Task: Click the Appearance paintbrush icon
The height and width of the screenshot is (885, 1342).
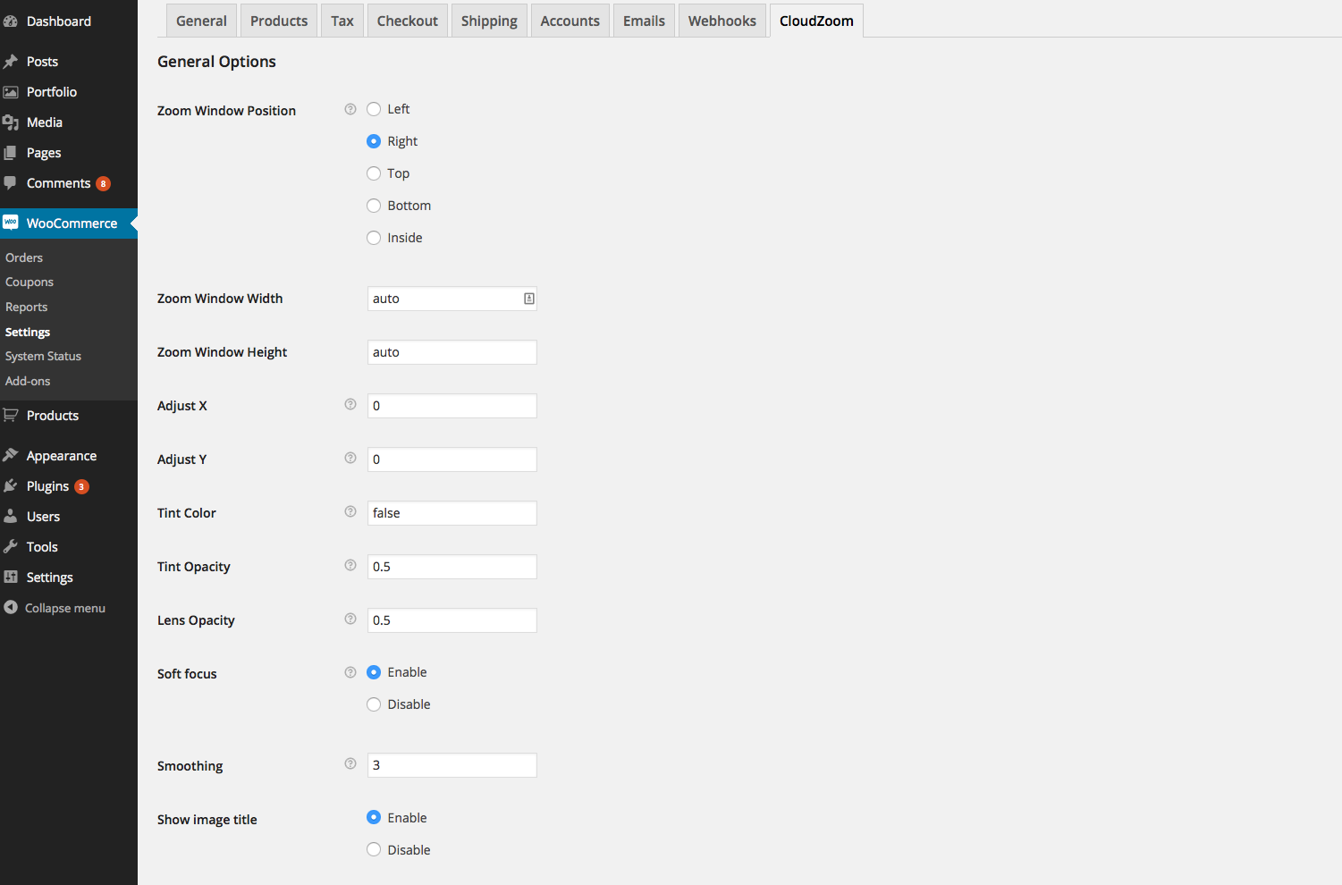Action: (x=11, y=455)
